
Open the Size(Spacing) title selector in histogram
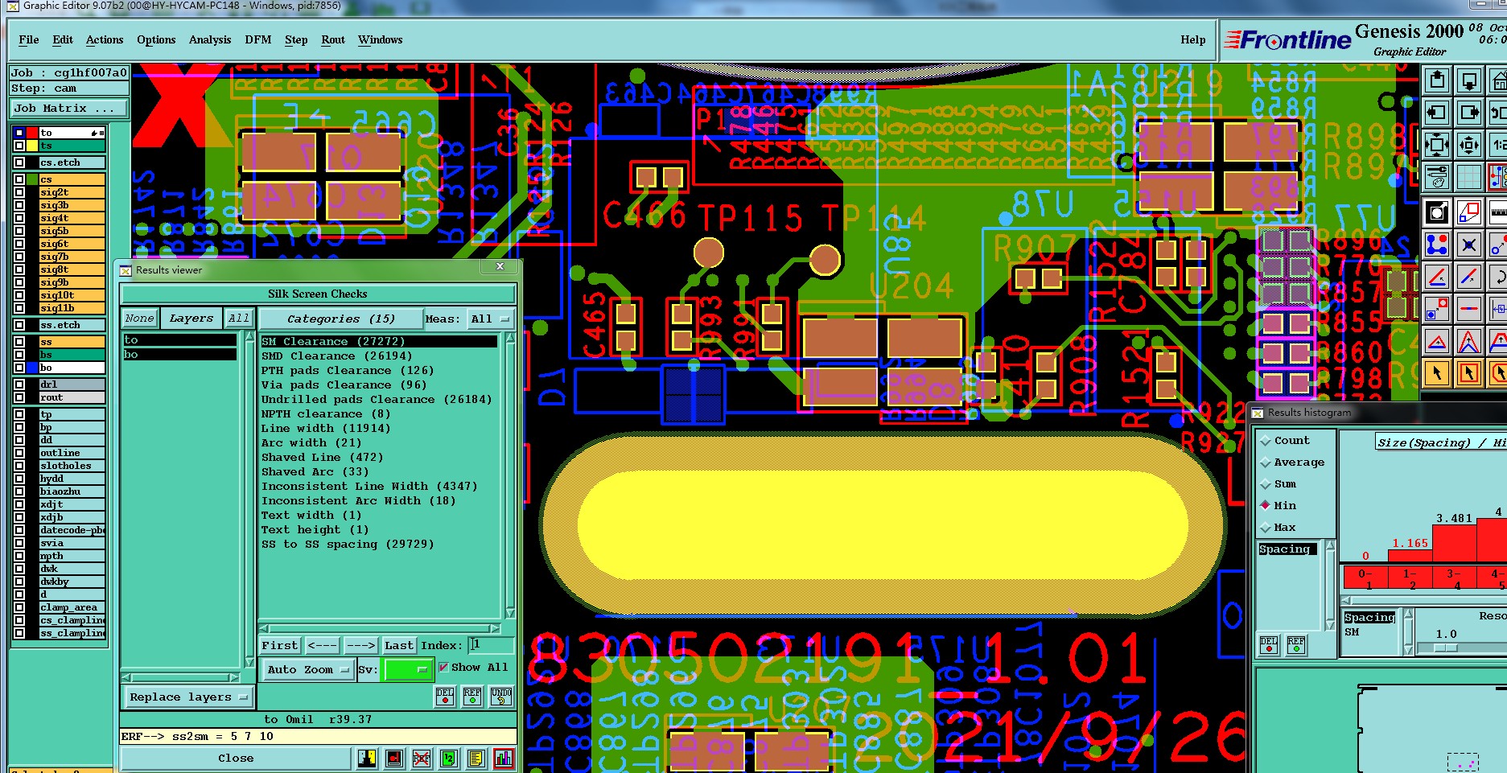(x=1440, y=442)
